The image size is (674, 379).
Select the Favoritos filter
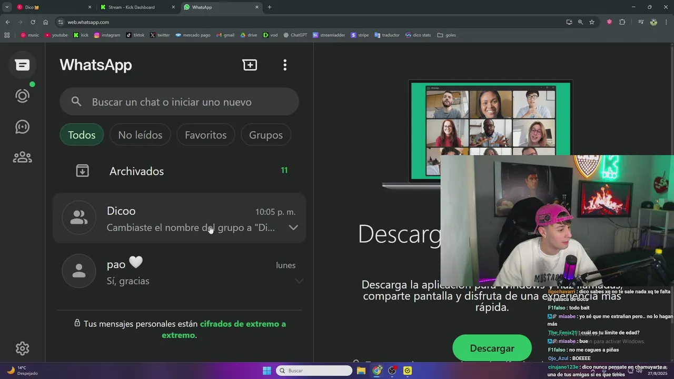point(205,135)
